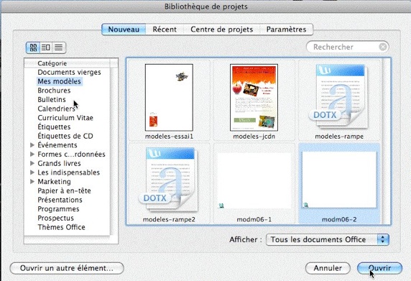Select Programmes category
Viewport: 411px width, 281px height.
pos(58,209)
